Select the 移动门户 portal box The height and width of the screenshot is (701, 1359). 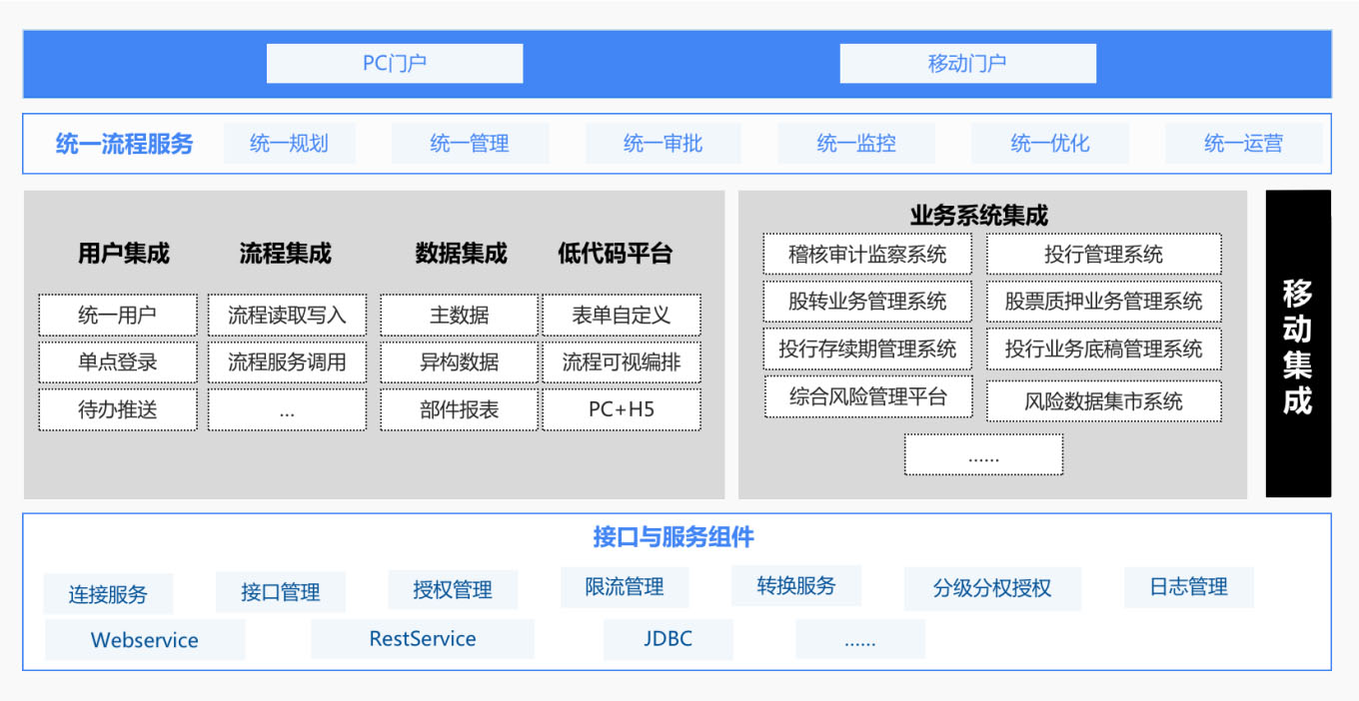click(967, 64)
